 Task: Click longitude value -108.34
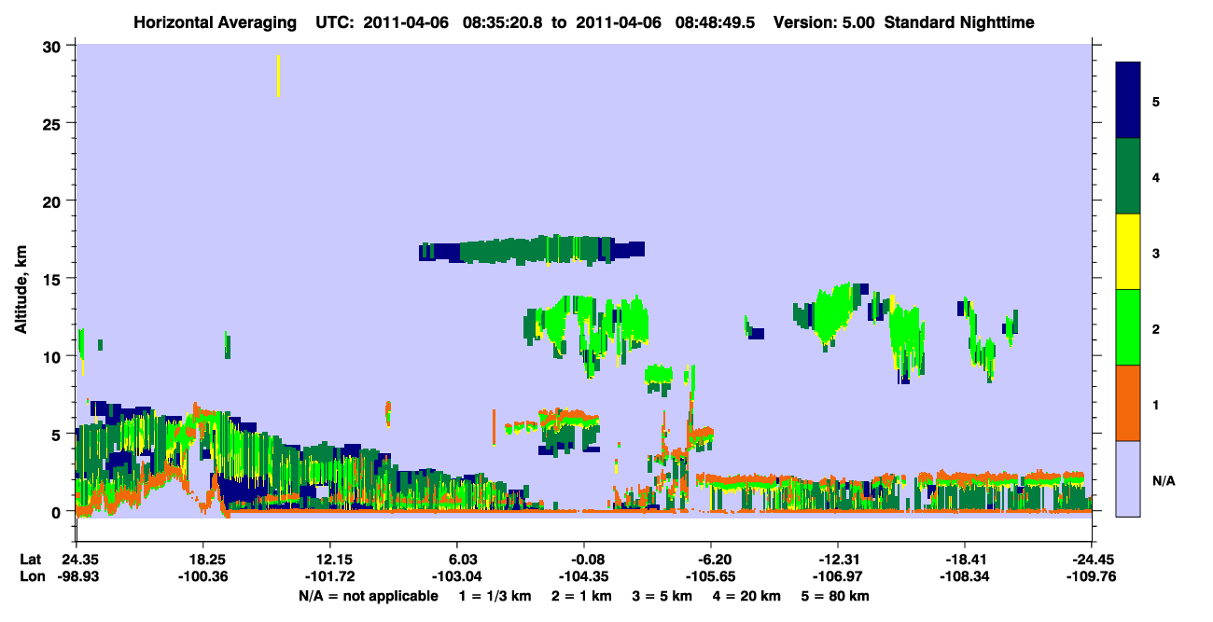(x=965, y=577)
